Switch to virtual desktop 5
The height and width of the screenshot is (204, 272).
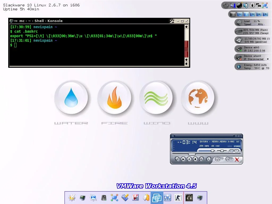[265, 14]
